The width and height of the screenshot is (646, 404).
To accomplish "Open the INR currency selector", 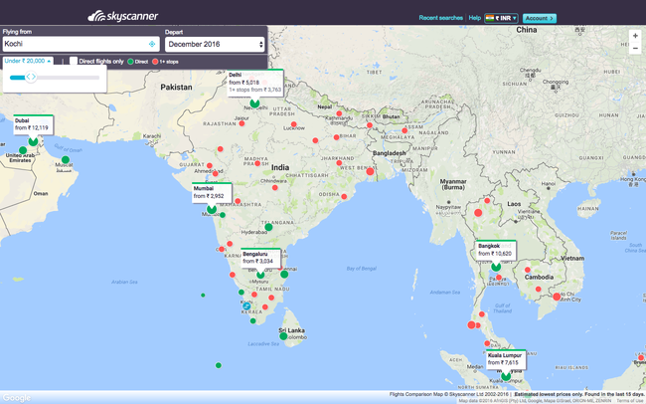I will click(x=501, y=18).
